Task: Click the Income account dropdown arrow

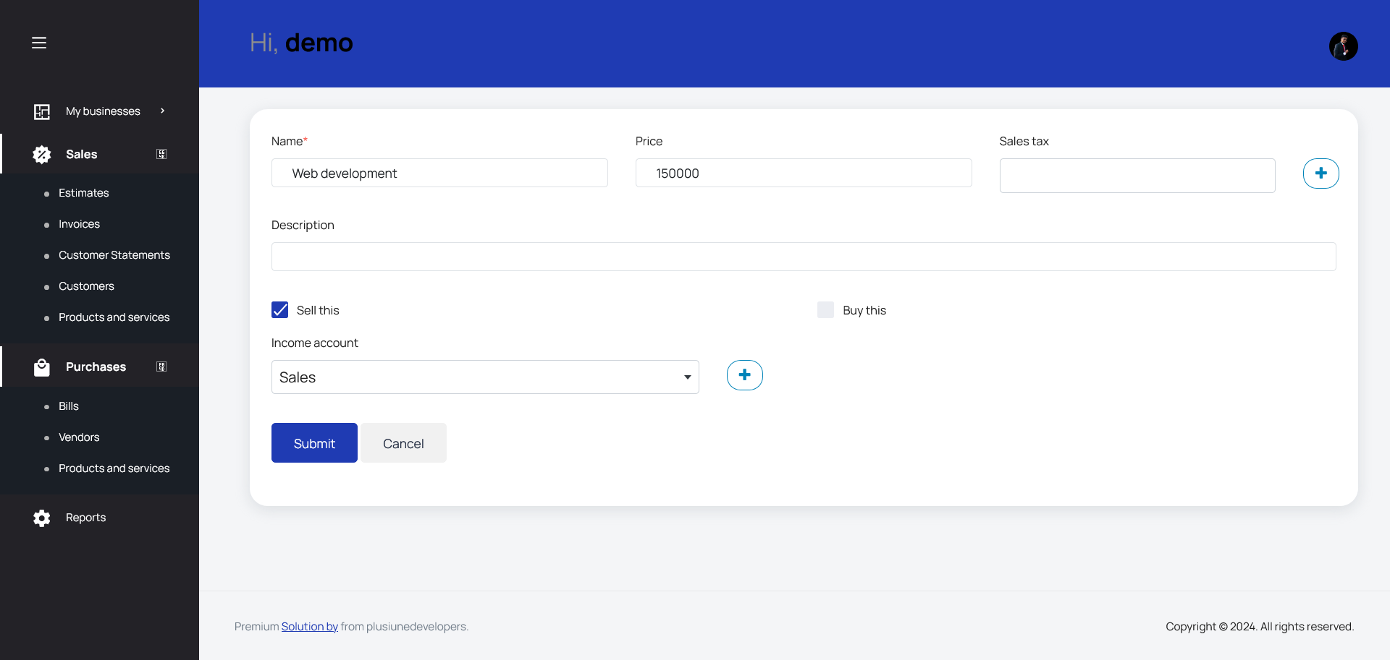Action: (x=686, y=377)
